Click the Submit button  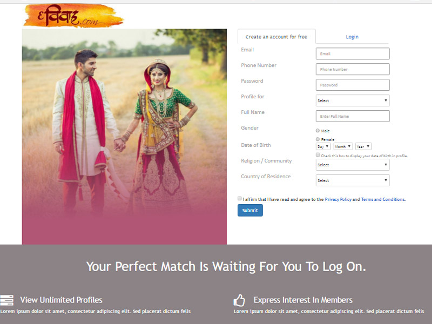[250, 210]
